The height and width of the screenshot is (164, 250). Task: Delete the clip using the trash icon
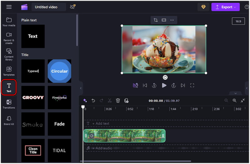[118, 101]
